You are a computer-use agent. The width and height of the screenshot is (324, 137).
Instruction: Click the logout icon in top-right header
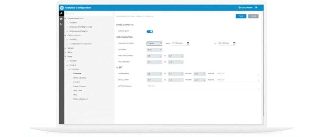tap(256, 7)
